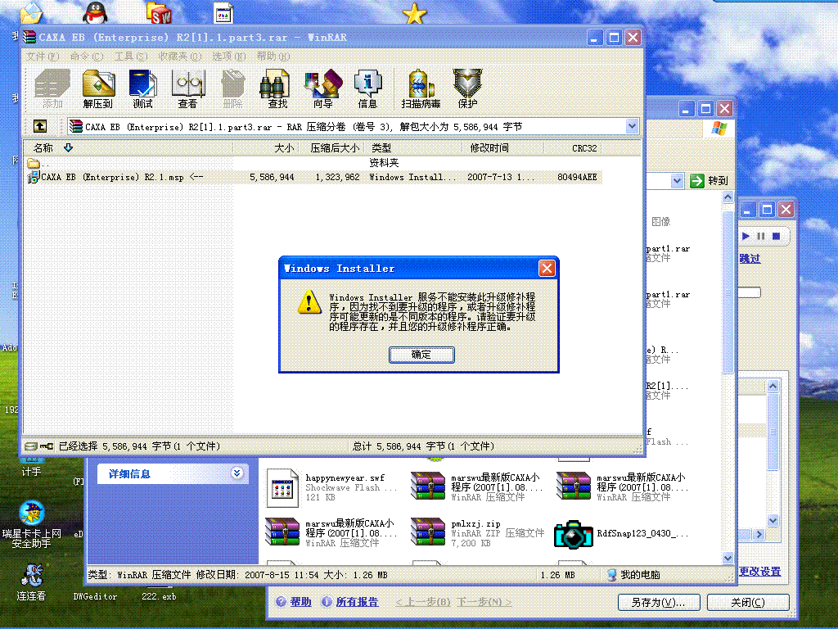Image resolution: width=838 pixels, height=629 pixels.
Task: Click the Add (添加) toolbar icon
Action: point(52,88)
